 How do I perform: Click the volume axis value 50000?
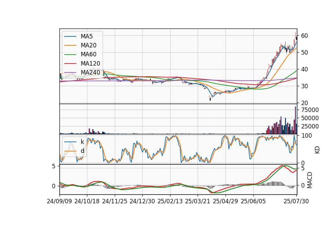310,118
